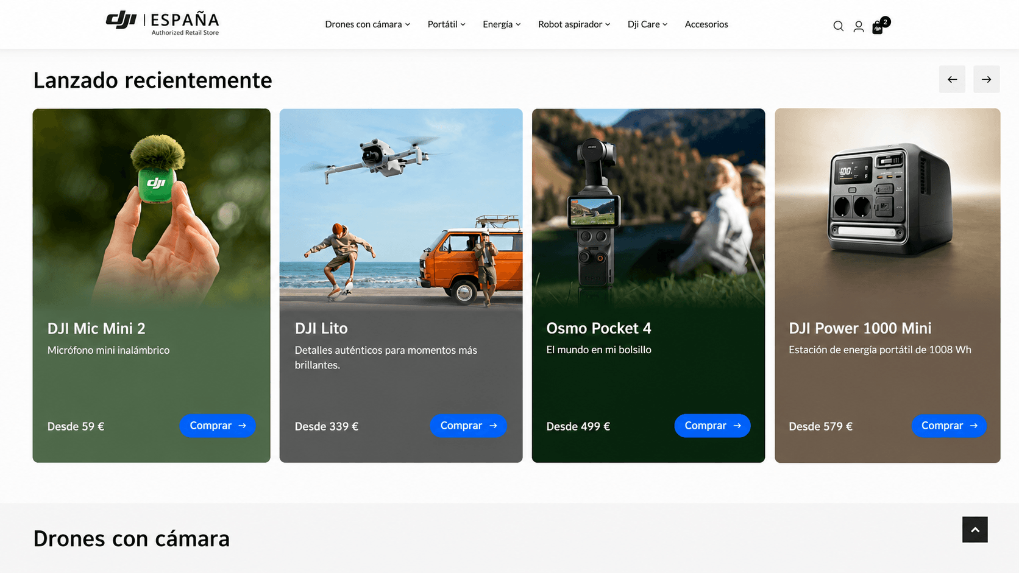Click the 'Desde 339 €' price
Image resolution: width=1019 pixels, height=573 pixels.
(x=327, y=427)
